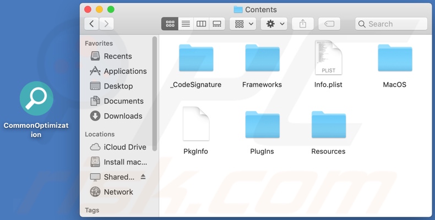The height and width of the screenshot is (220, 435).
Task: Click the forward navigation chevron
Action: (x=106, y=24)
